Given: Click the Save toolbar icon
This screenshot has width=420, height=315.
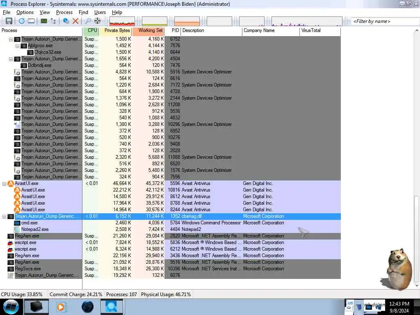Looking at the screenshot, I should (x=9, y=21).
